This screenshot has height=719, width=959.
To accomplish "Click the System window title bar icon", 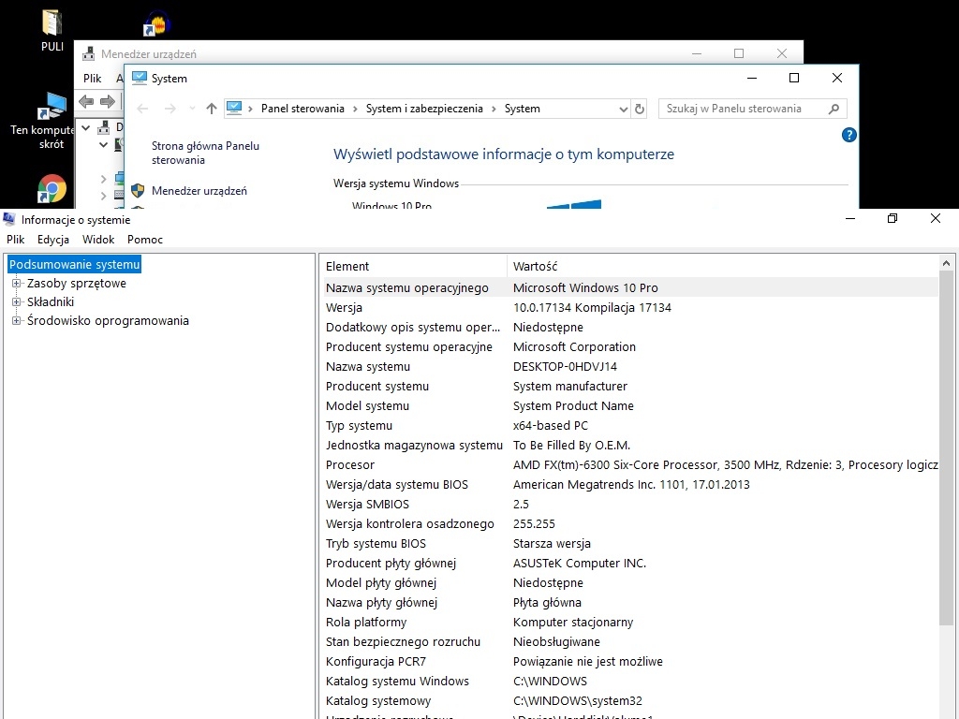I will coord(140,78).
